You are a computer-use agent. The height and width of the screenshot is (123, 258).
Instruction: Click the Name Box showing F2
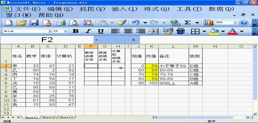click(x=47, y=40)
